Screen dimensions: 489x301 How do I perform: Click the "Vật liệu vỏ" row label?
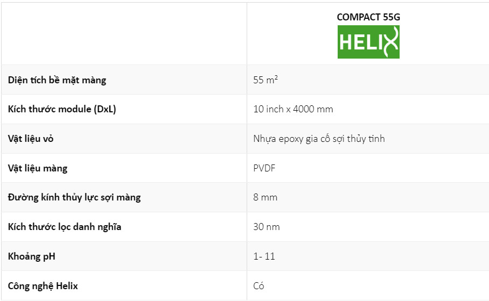[x=31, y=139]
